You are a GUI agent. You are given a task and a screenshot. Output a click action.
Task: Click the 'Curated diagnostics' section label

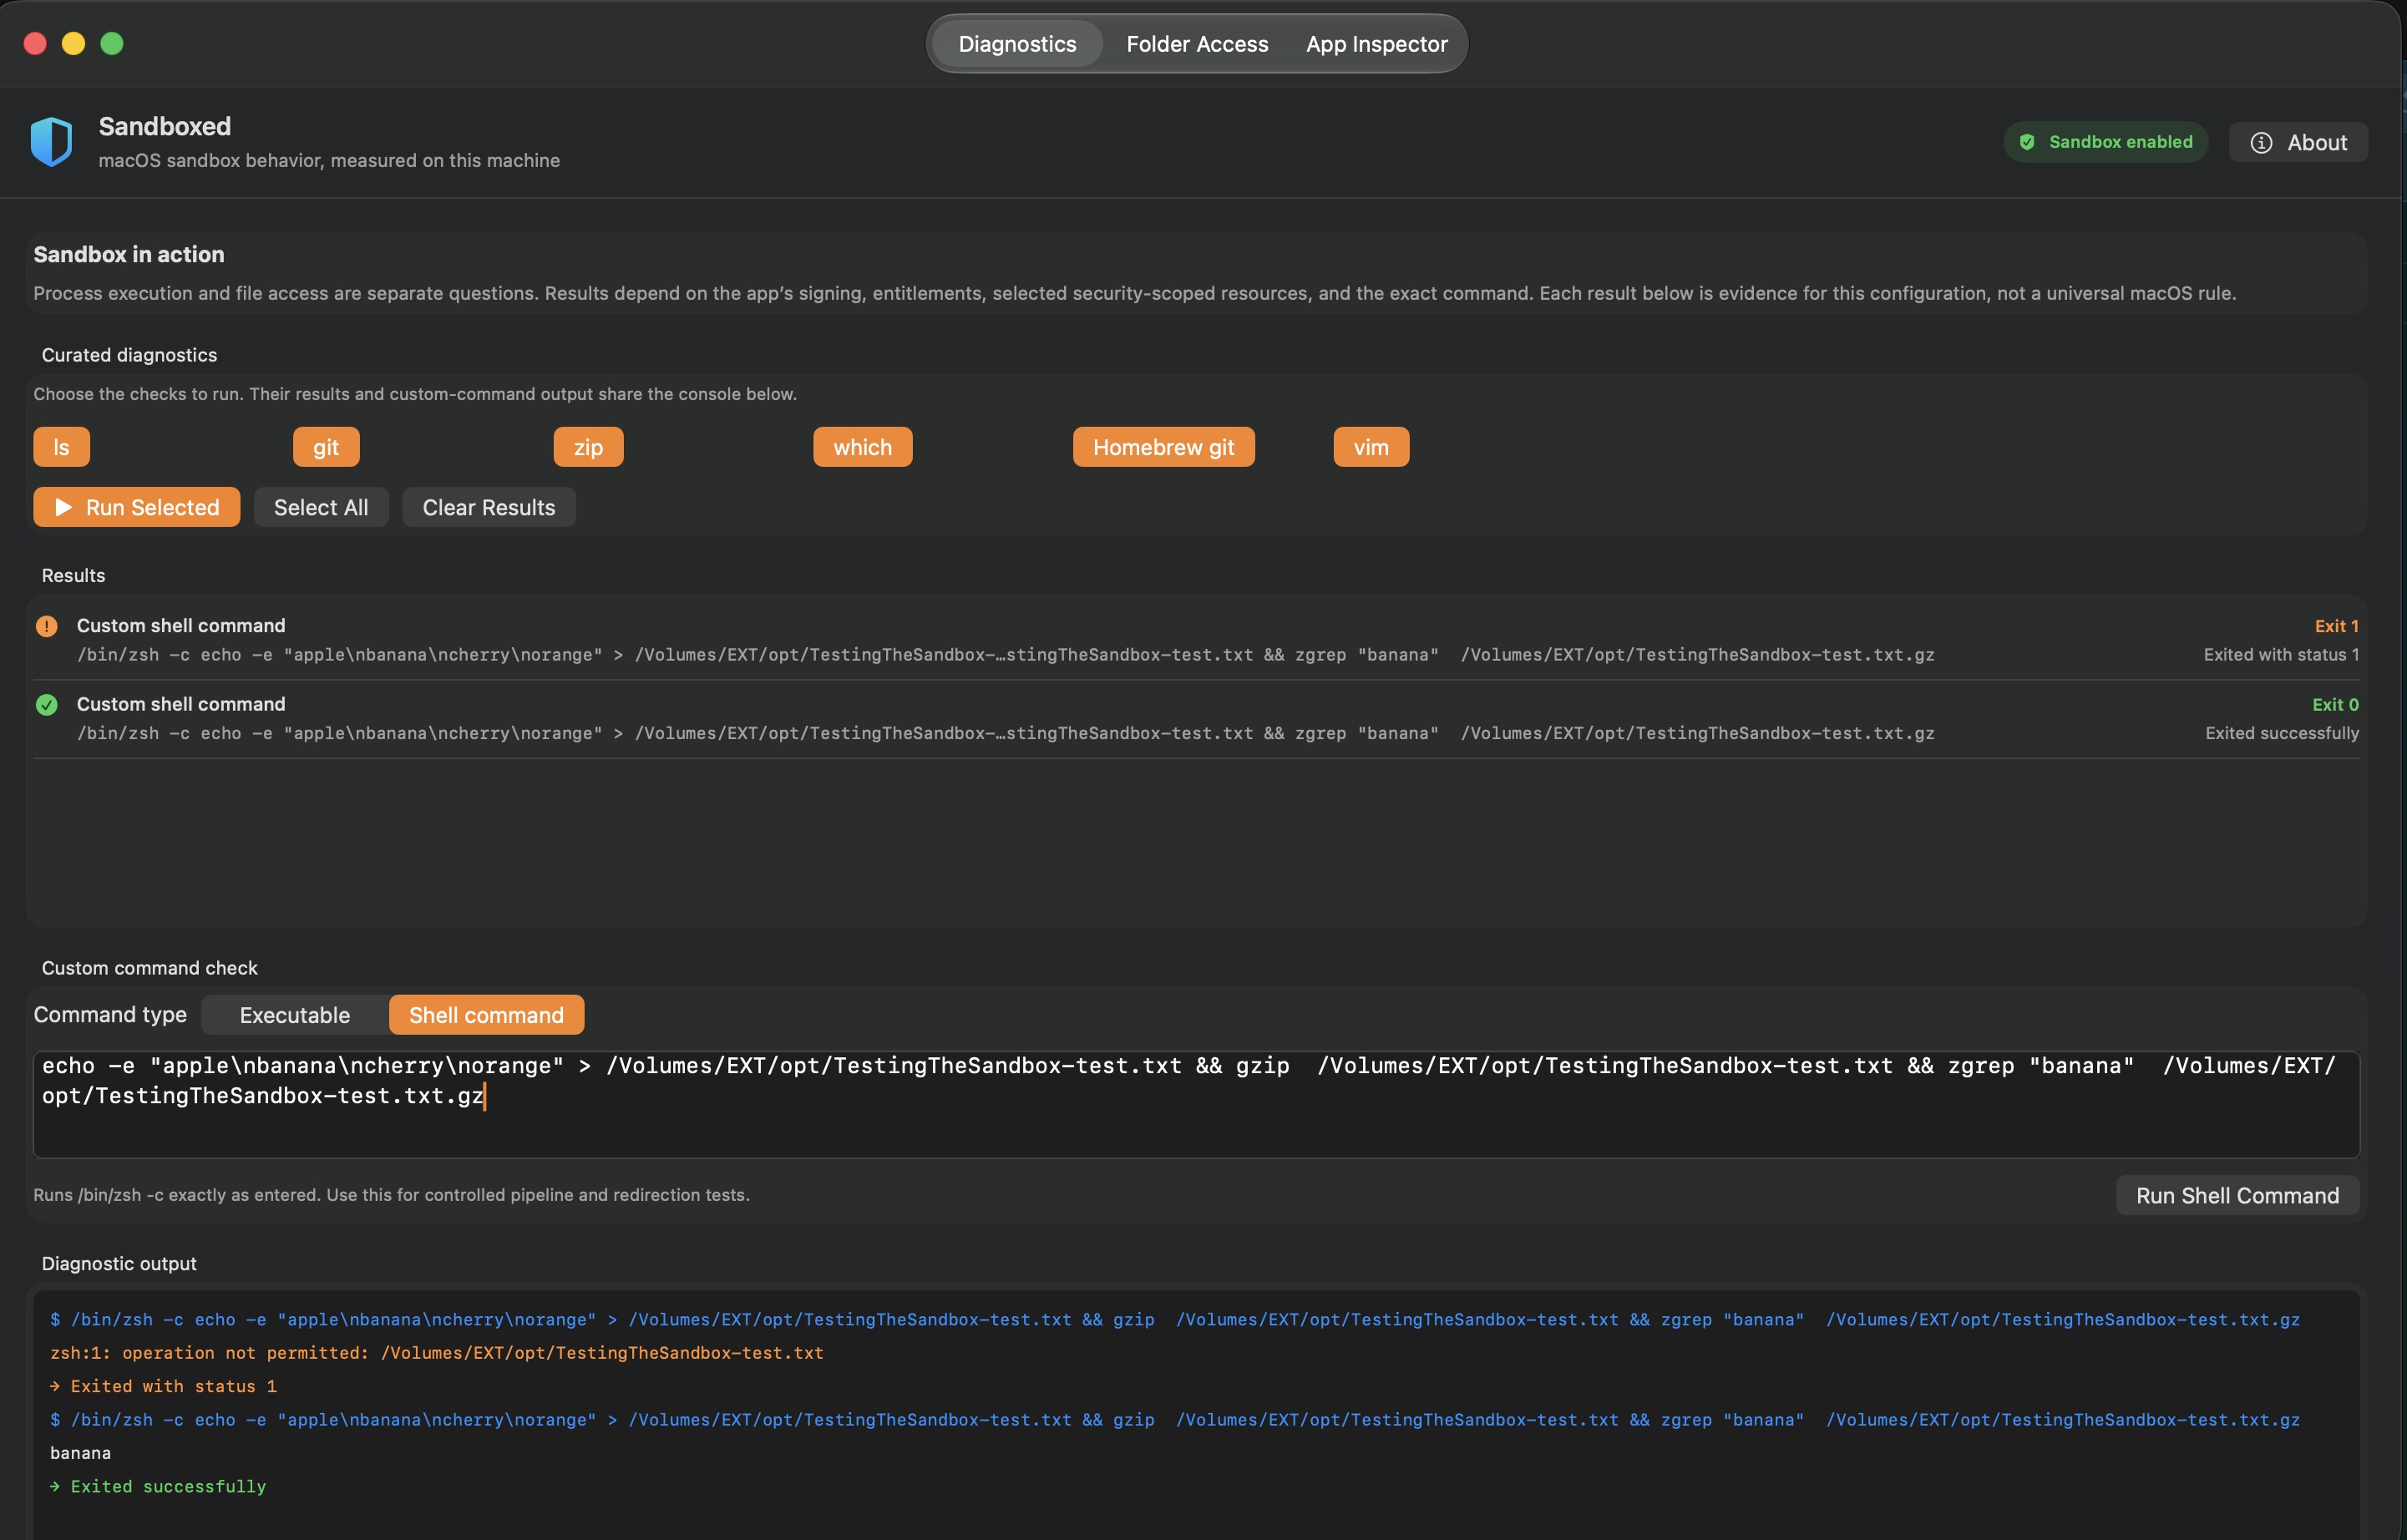[129, 355]
